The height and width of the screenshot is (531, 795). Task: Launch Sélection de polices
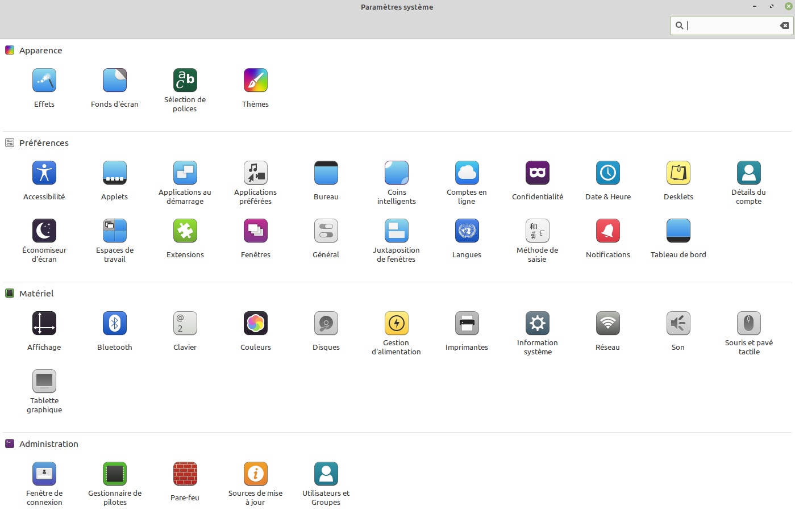click(x=185, y=81)
